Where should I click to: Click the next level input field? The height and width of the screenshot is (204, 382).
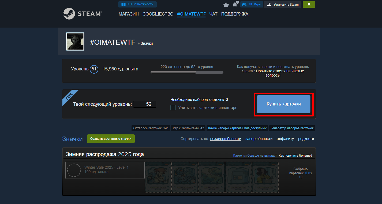[145, 104]
